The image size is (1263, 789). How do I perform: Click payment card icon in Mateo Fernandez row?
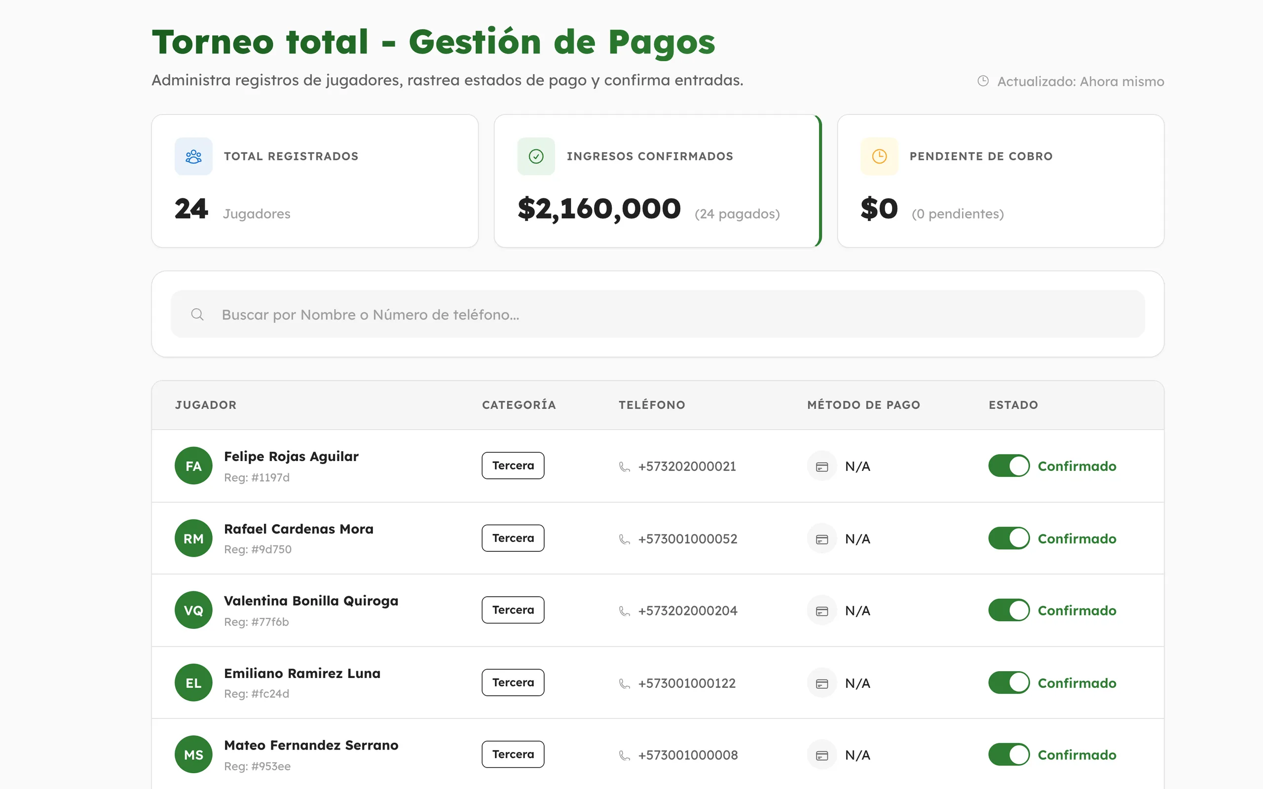(x=822, y=755)
